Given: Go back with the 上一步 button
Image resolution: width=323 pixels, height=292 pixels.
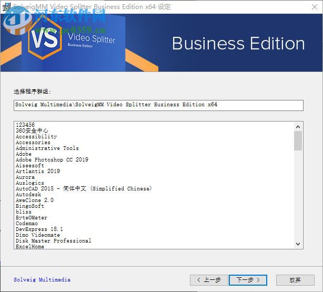Looking at the screenshot, I should (x=209, y=280).
